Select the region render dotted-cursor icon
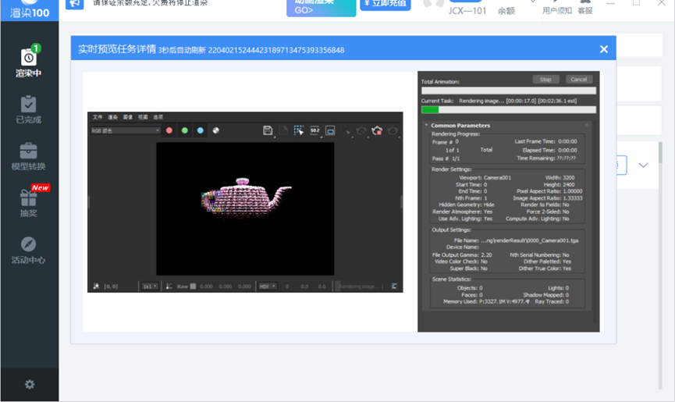The width and height of the screenshot is (675, 402). click(x=299, y=130)
